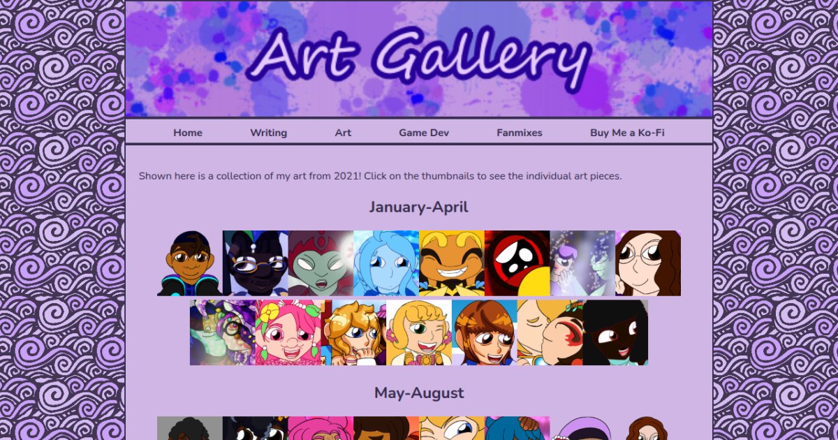This screenshot has width=838, height=440.
Task: Open dark character with glasses thumbnail
Action: tap(256, 263)
